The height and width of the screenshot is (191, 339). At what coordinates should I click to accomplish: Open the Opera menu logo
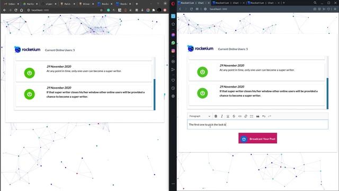click(x=173, y=4)
